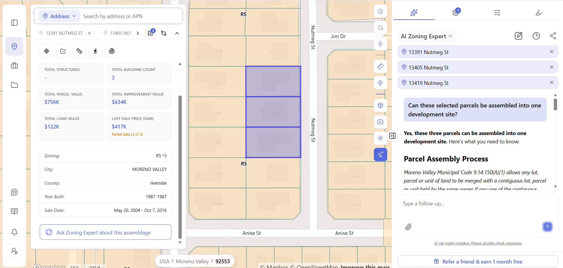
Task: Select the 13405 NUT address tab
Action: (117, 33)
